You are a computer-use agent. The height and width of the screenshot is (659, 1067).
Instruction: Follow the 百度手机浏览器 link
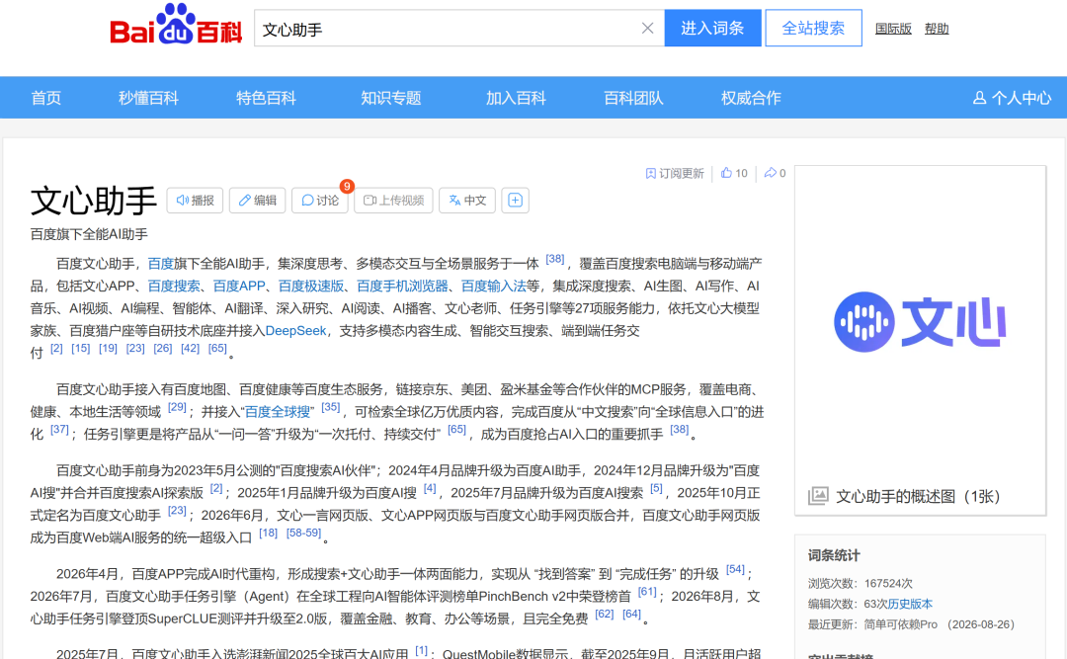coord(402,286)
